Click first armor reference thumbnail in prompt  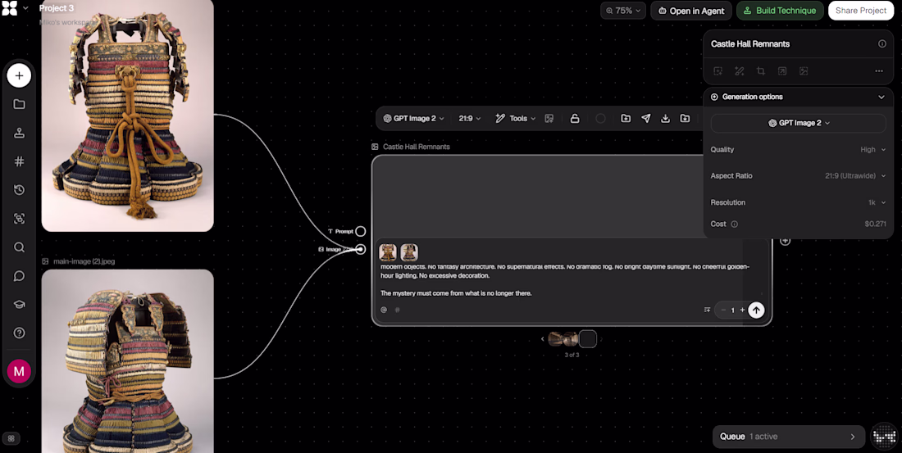point(388,252)
